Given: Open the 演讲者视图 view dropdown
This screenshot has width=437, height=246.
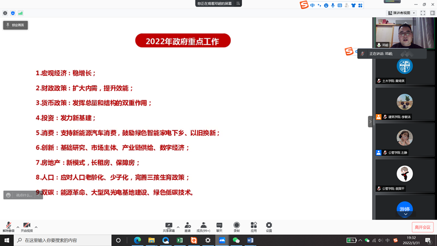Looking at the screenshot, I should [402, 13].
